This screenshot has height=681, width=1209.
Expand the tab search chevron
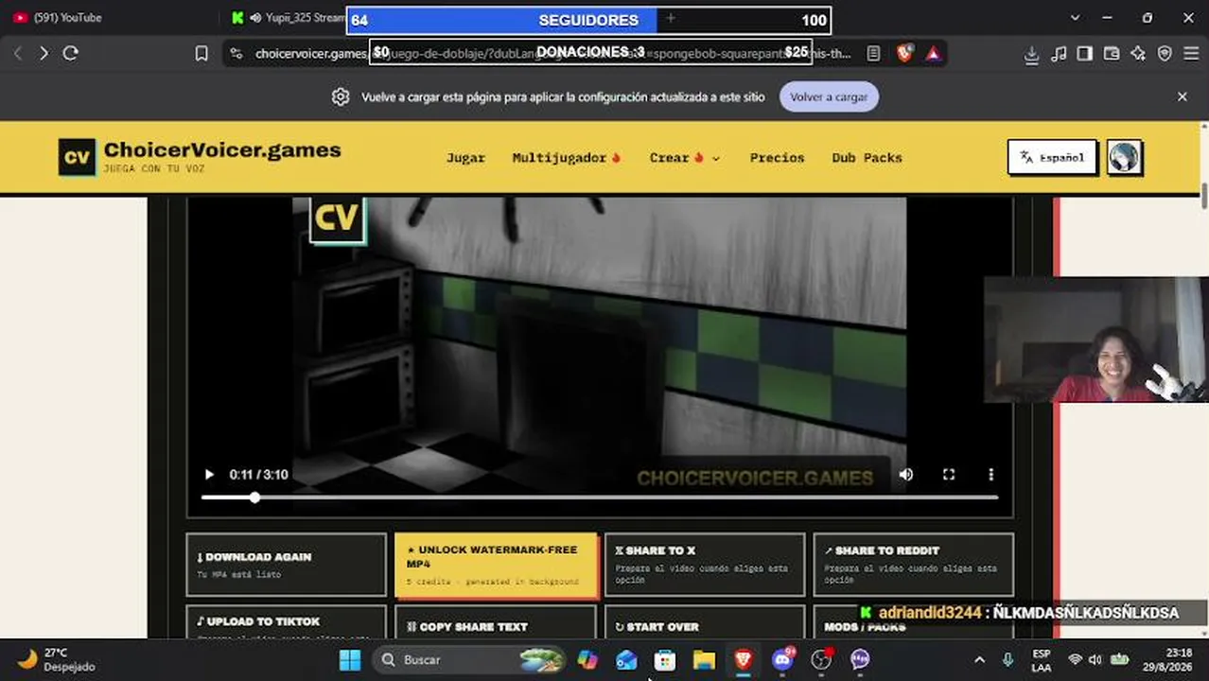coord(1075,17)
